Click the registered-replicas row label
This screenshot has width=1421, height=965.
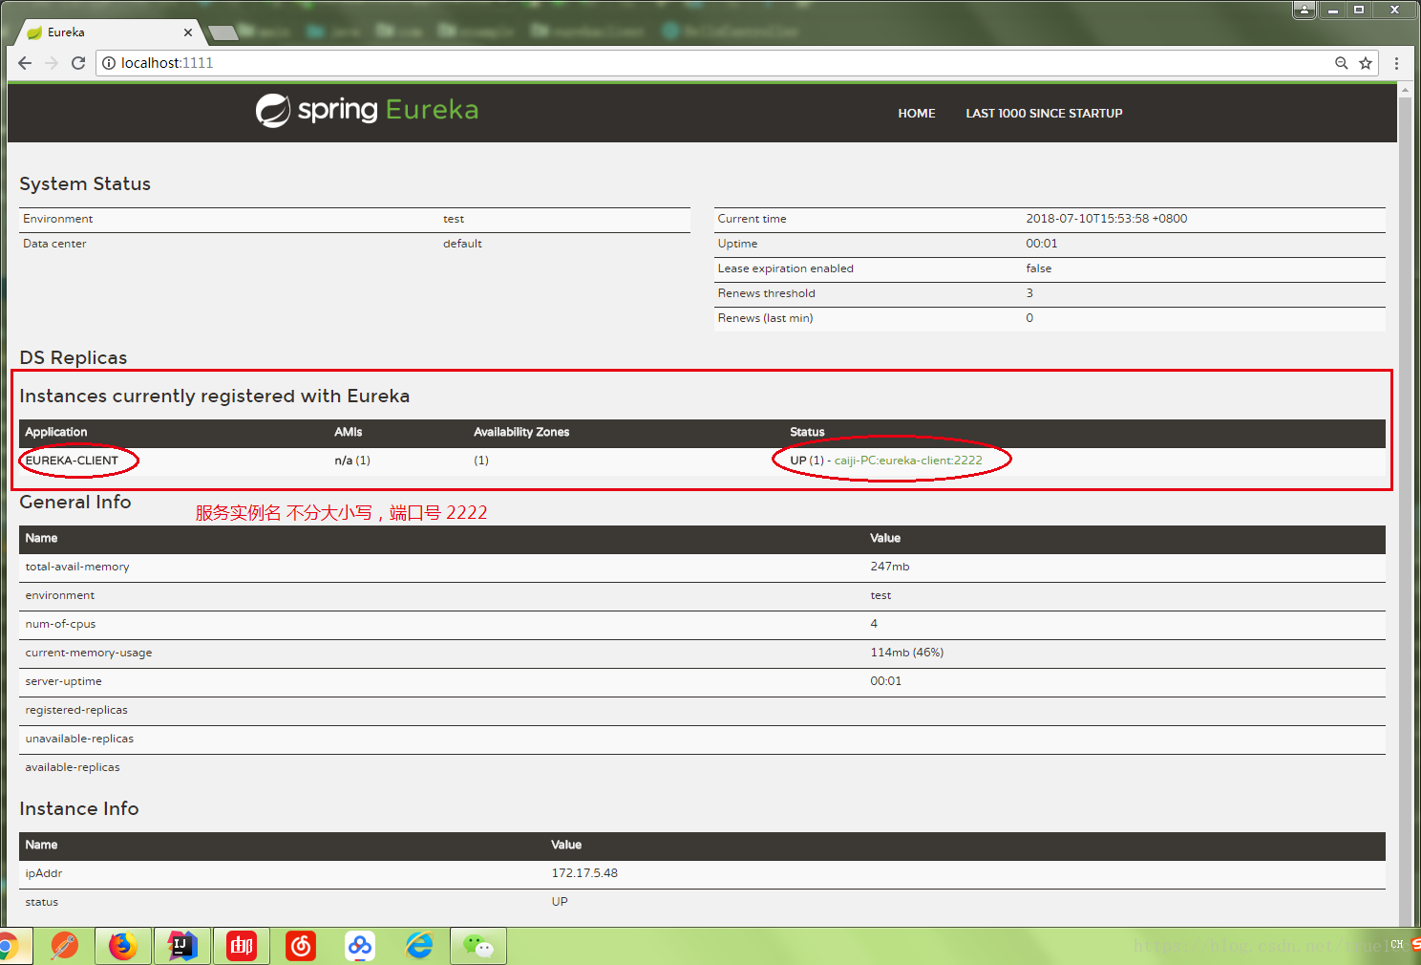(x=76, y=710)
